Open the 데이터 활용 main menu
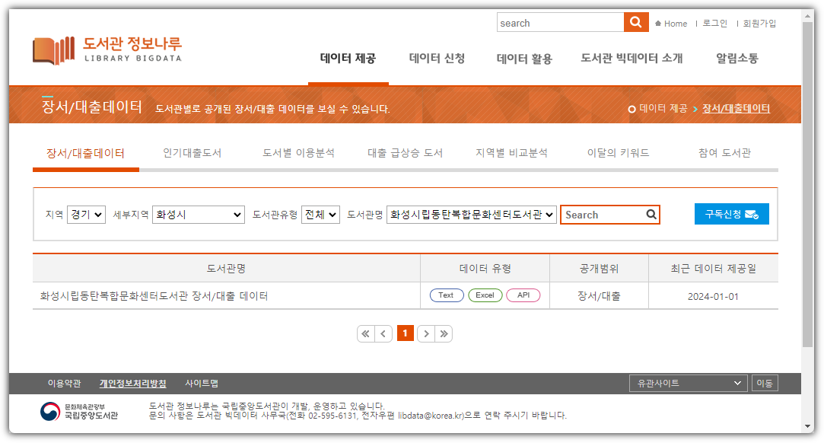The width and height of the screenshot is (824, 443). 524,59
